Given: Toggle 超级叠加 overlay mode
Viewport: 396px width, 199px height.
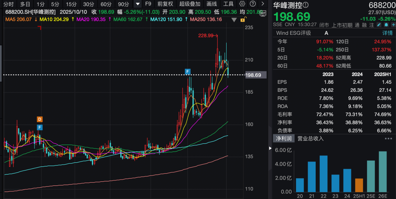Looking at the screenshot, I should [190, 4].
